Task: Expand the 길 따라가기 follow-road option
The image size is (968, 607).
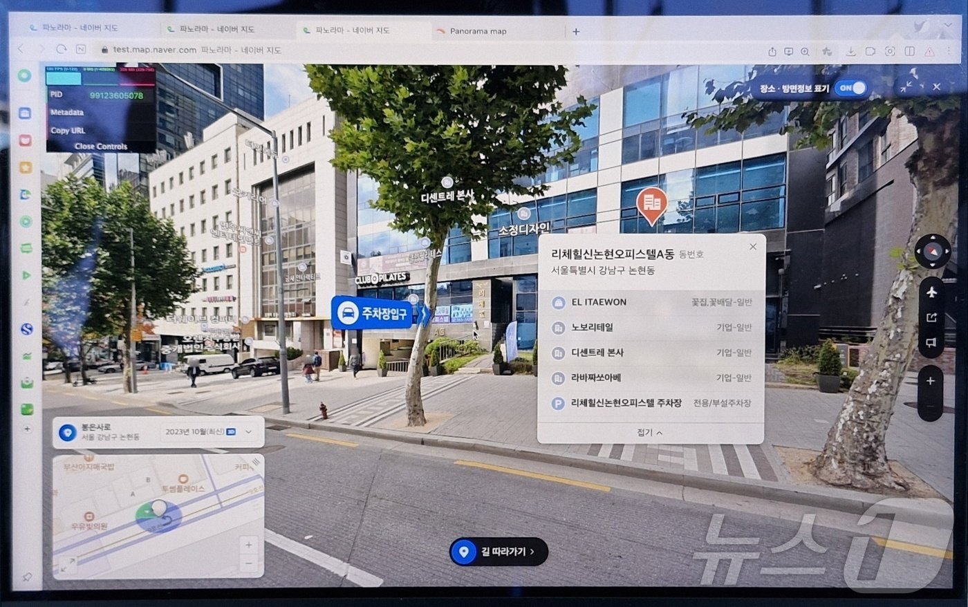Action: tap(499, 552)
